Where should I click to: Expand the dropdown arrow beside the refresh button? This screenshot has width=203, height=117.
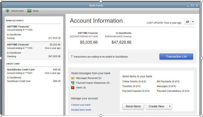193,22
